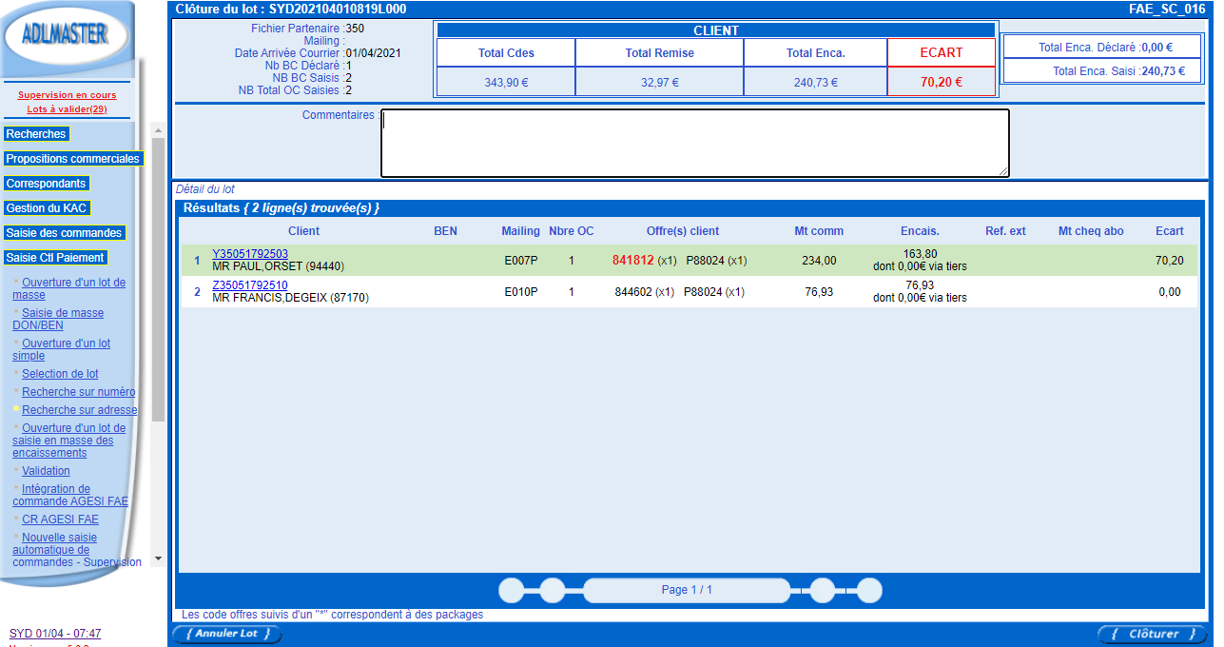Click the SYD 01/04 - 07:47 link
1224x647 pixels.
(x=55, y=634)
